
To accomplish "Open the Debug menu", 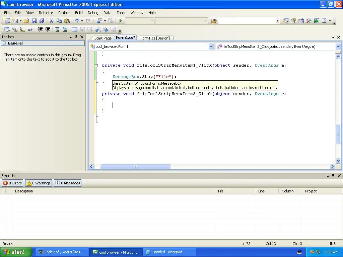I will pyautogui.click(x=93, y=13).
